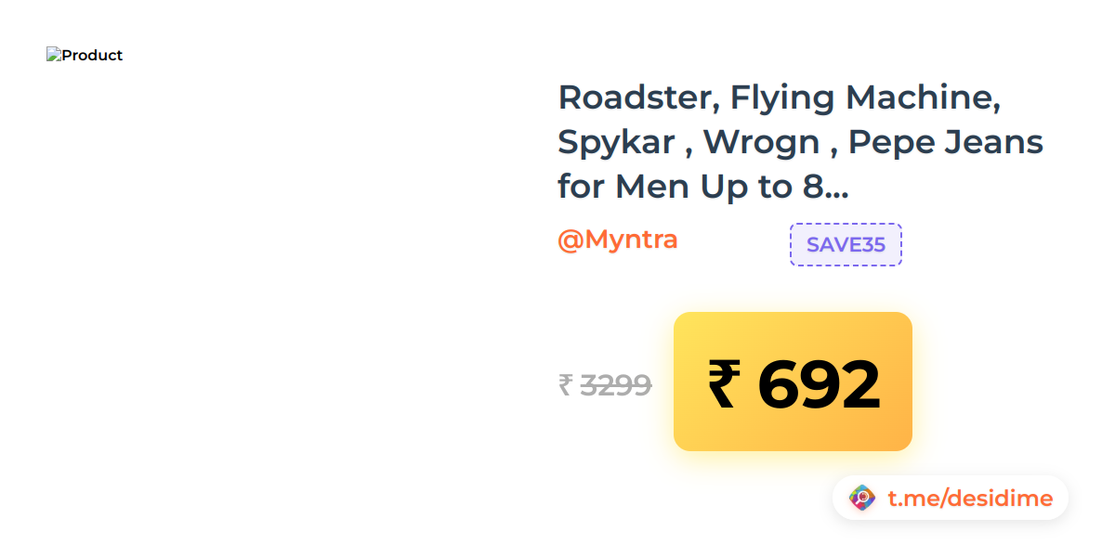Screen dimensions: 1115x557
Task: Click the DesiDime logo icon
Action: 862,499
